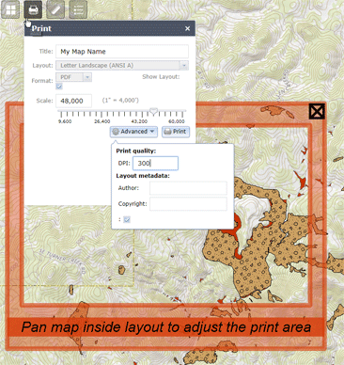The image size is (344, 365).
Task: Click the Layout metadata heading
Action: (x=143, y=176)
